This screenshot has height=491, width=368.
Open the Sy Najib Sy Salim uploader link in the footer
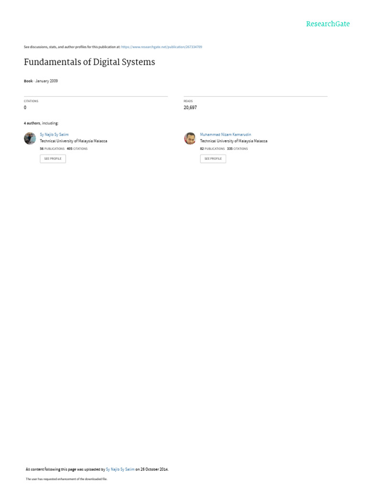pyautogui.click(x=120, y=469)
